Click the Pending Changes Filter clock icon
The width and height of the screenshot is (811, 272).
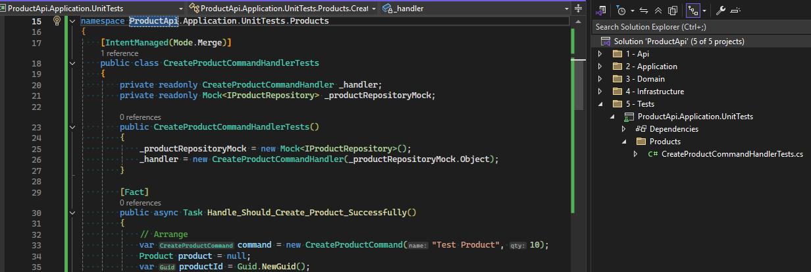coord(621,11)
